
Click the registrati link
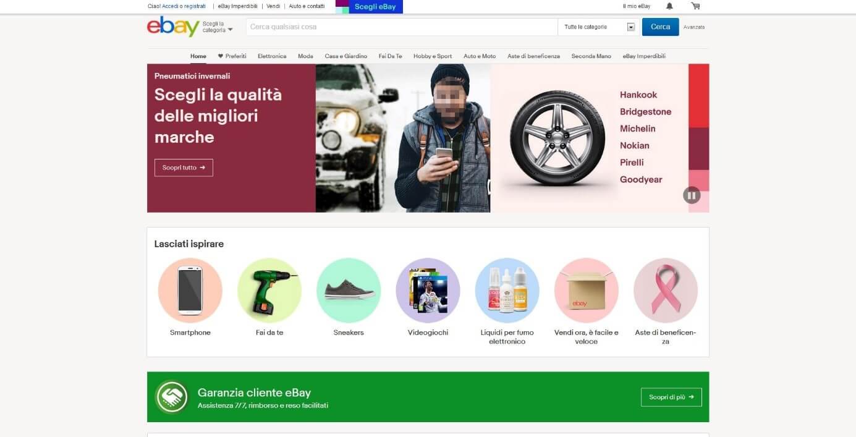[195, 6]
